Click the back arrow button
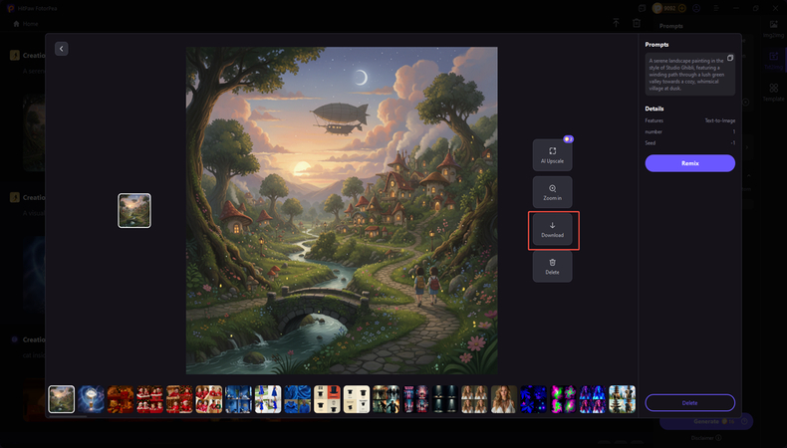 (x=61, y=49)
